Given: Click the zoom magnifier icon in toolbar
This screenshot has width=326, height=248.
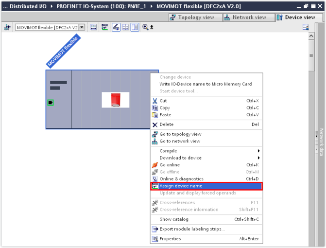Looking at the screenshot, I should (145, 27).
